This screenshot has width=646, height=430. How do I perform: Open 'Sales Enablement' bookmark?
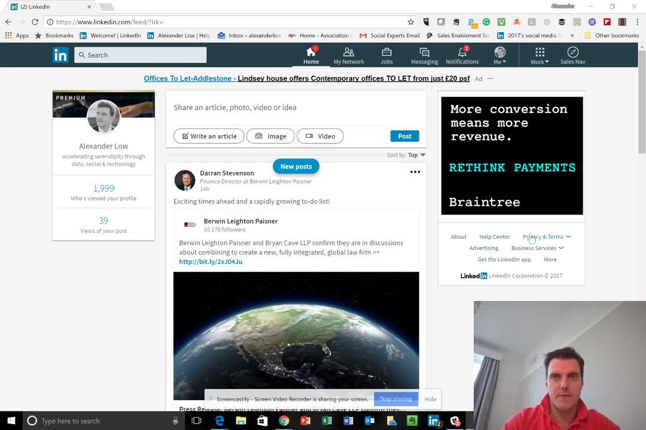click(458, 35)
